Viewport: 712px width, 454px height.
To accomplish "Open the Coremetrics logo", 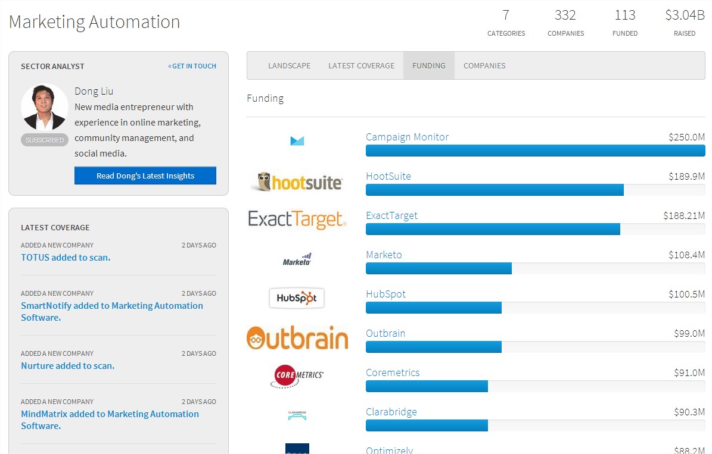I will coord(297,377).
